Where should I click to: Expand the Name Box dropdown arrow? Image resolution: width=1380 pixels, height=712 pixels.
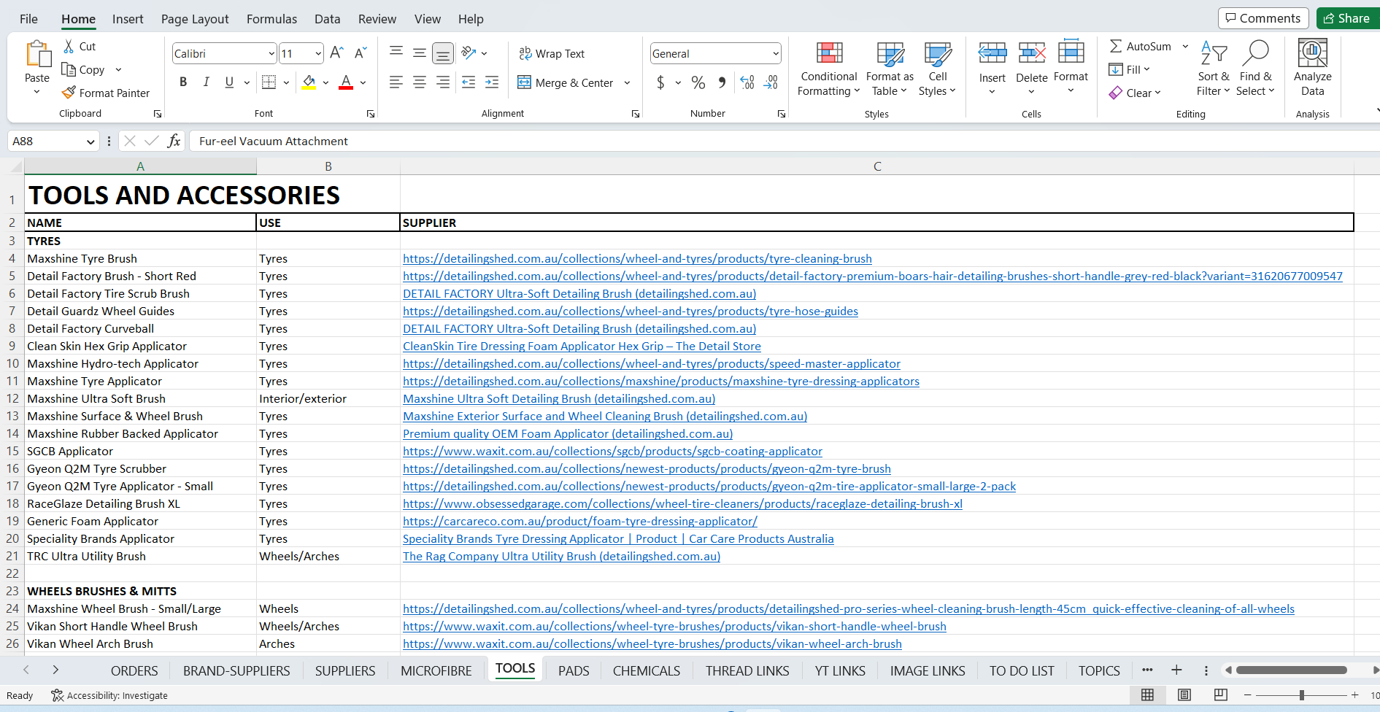[x=90, y=142]
